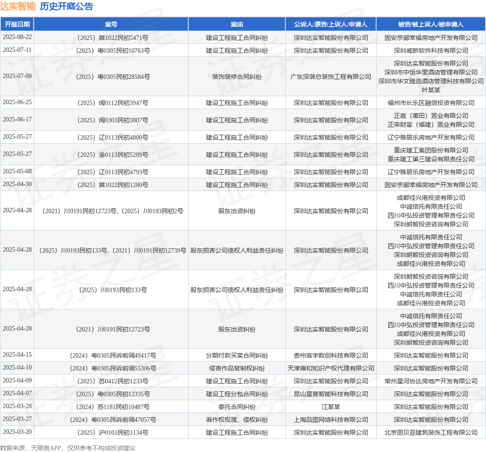Click defendant 常州星河协达房地产开发有限公司
The width and height of the screenshot is (486, 452).
[431, 381]
